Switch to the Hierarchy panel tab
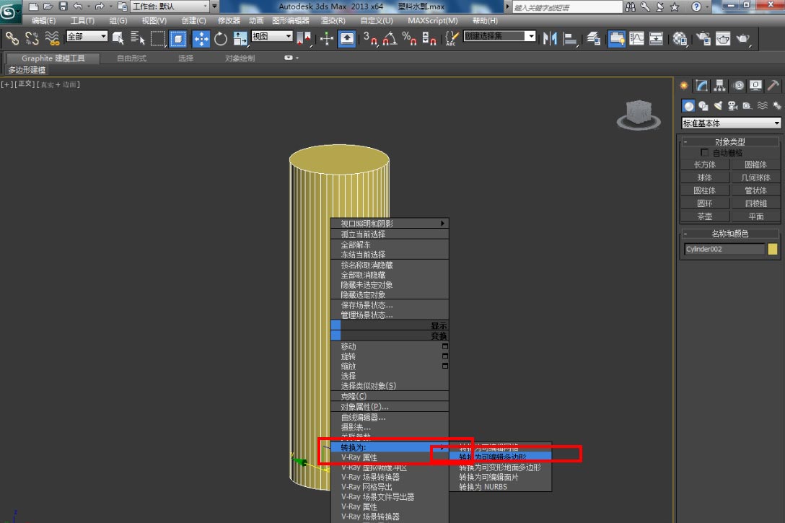785x523 pixels. click(719, 86)
